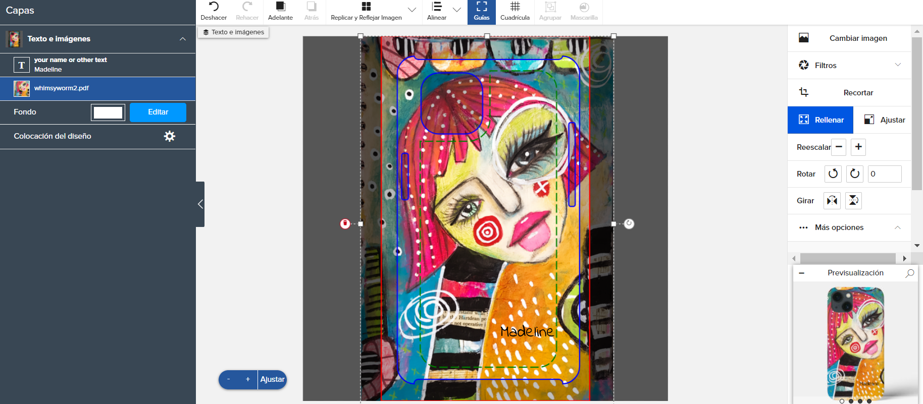Click the Filtros aperture icon
This screenshot has height=404, width=923.
click(804, 65)
